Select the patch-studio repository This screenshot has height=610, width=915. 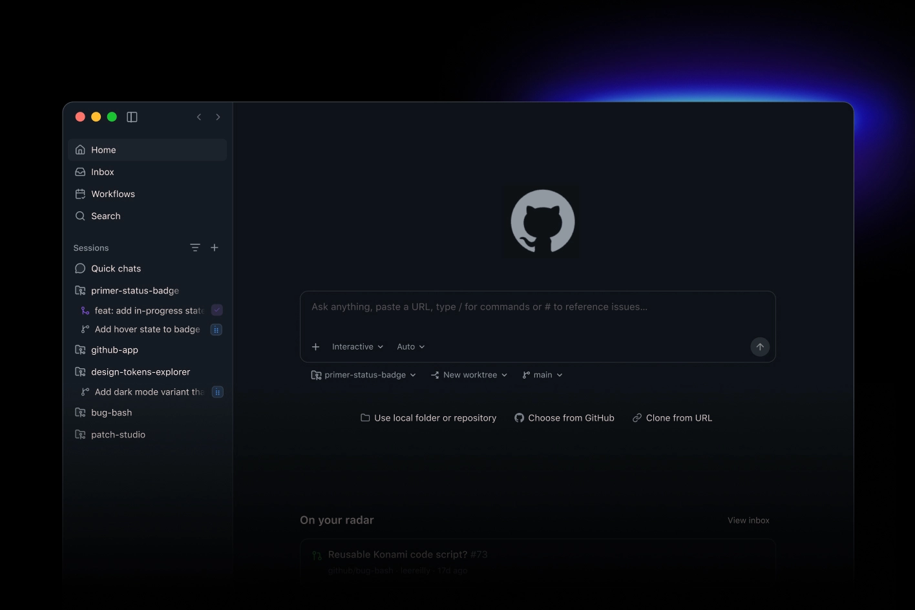coord(147,434)
